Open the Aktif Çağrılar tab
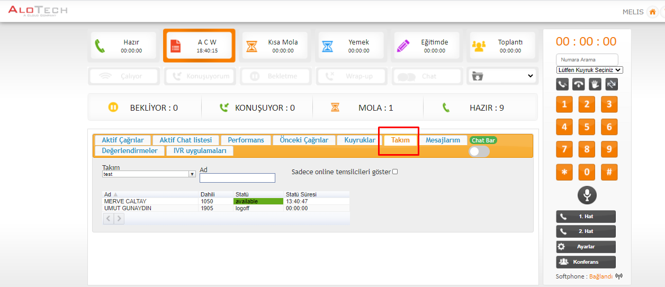This screenshot has width=665, height=287. pyautogui.click(x=123, y=140)
